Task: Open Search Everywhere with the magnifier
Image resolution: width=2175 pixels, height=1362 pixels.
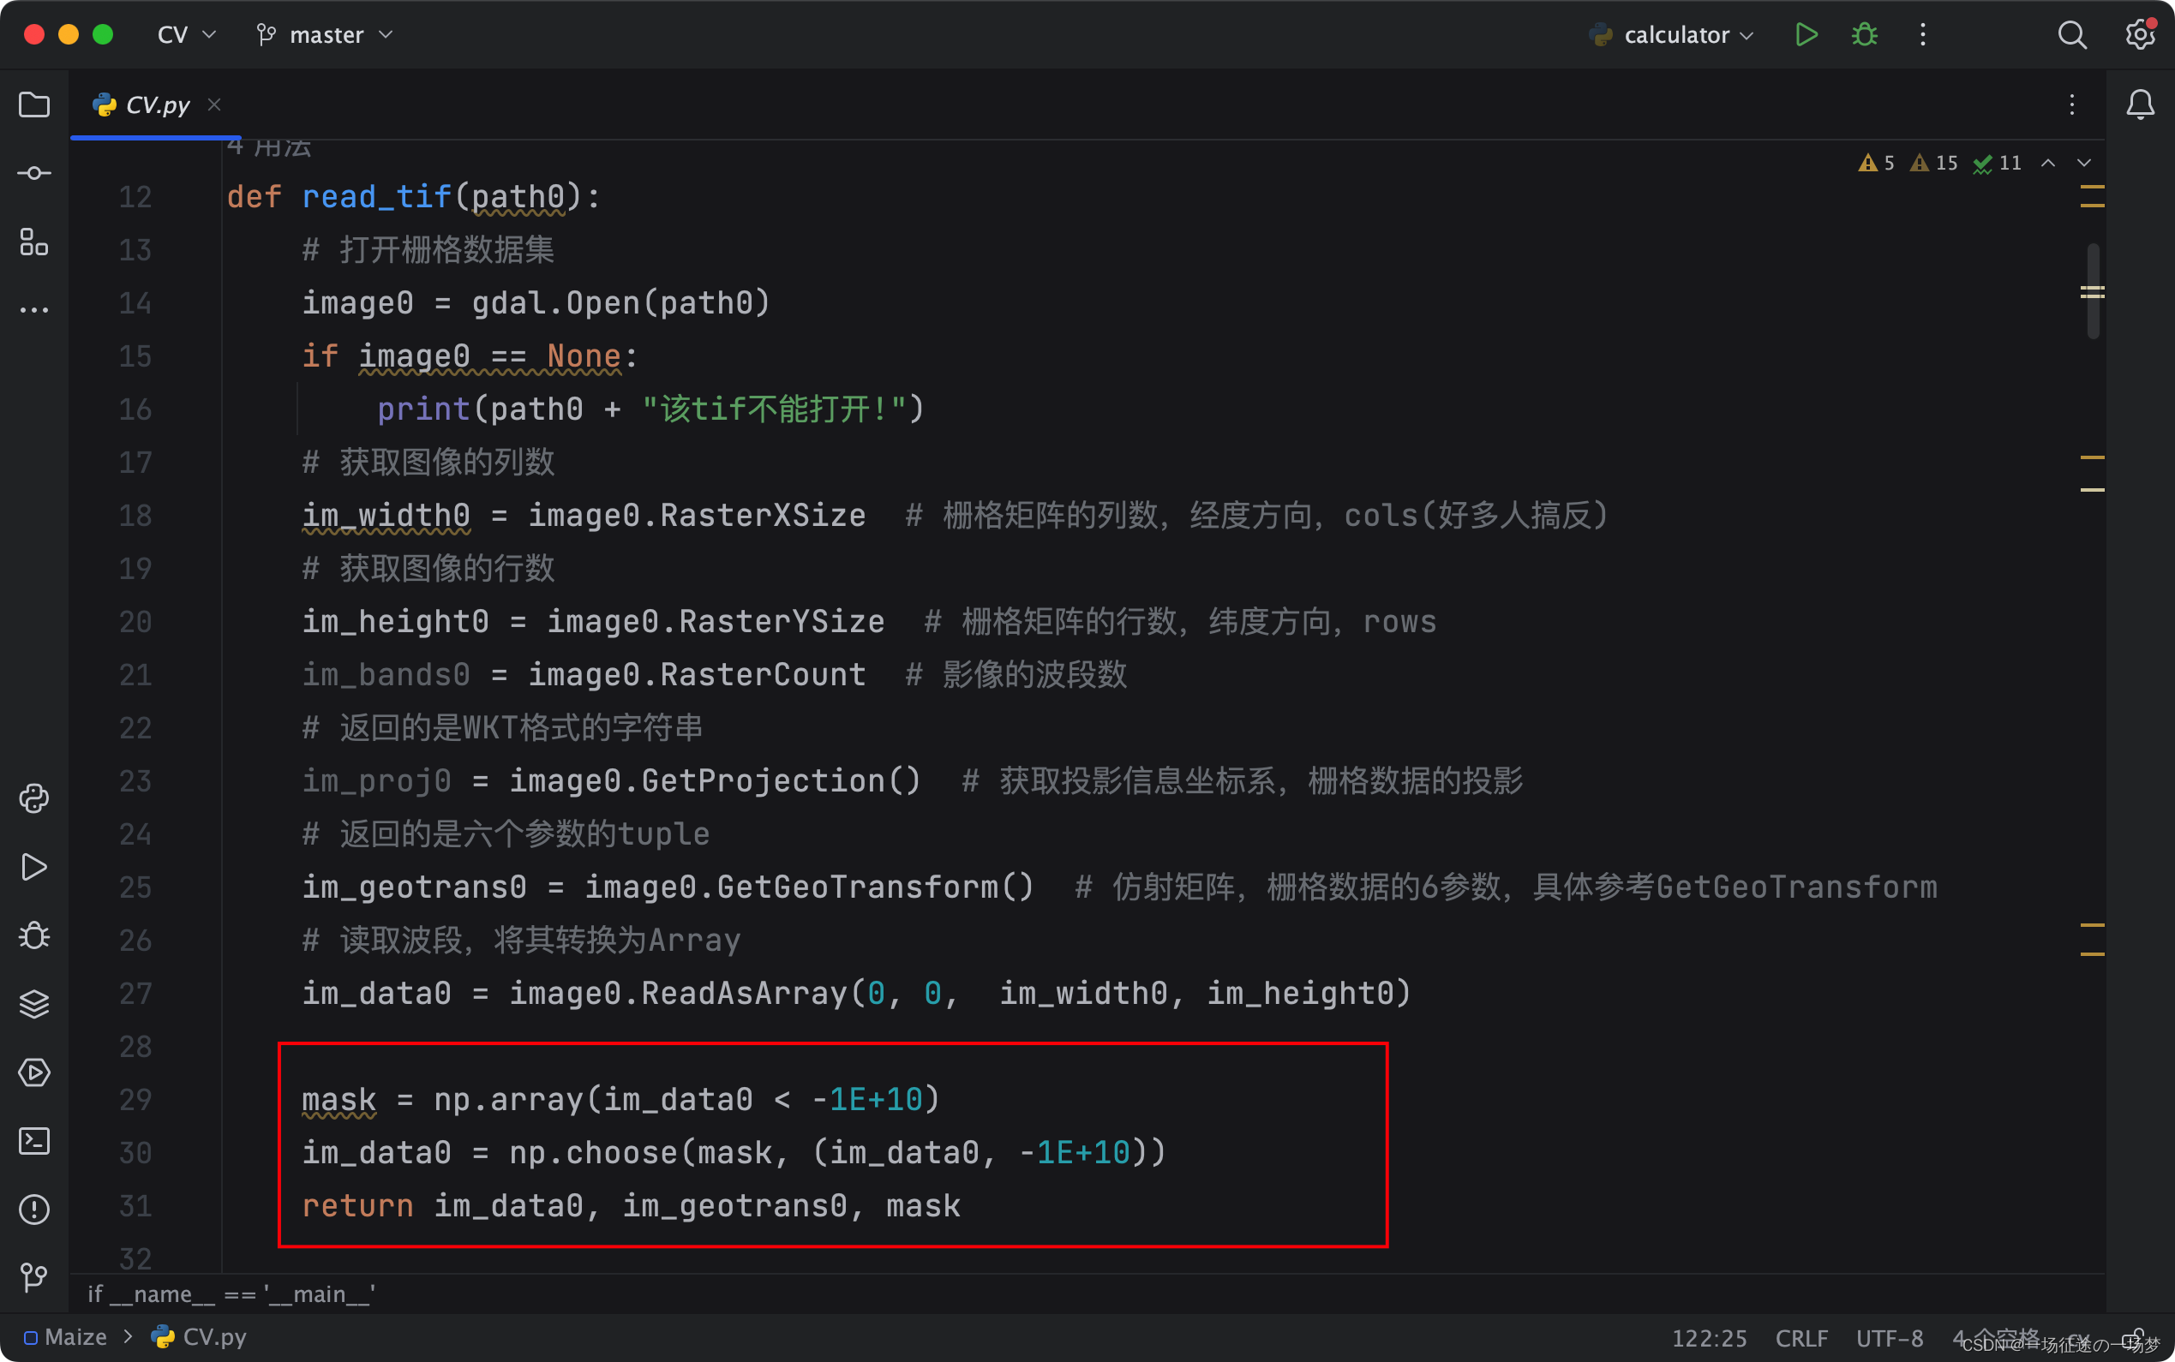Action: 2071,34
